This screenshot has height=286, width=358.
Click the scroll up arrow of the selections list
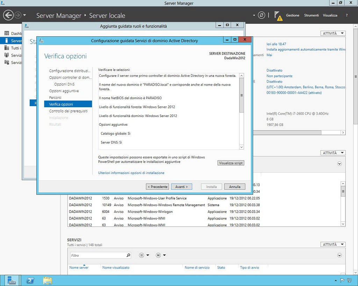242,75
